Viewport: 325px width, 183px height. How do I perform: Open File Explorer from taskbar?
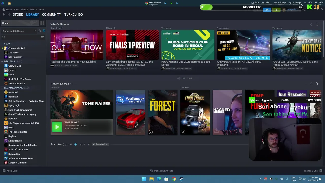point(151,179)
